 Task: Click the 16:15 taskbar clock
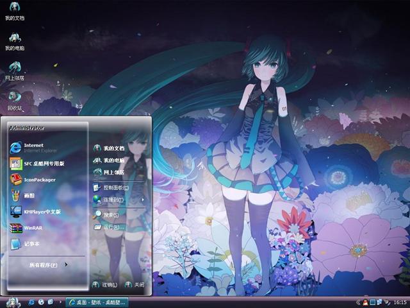click(400, 302)
